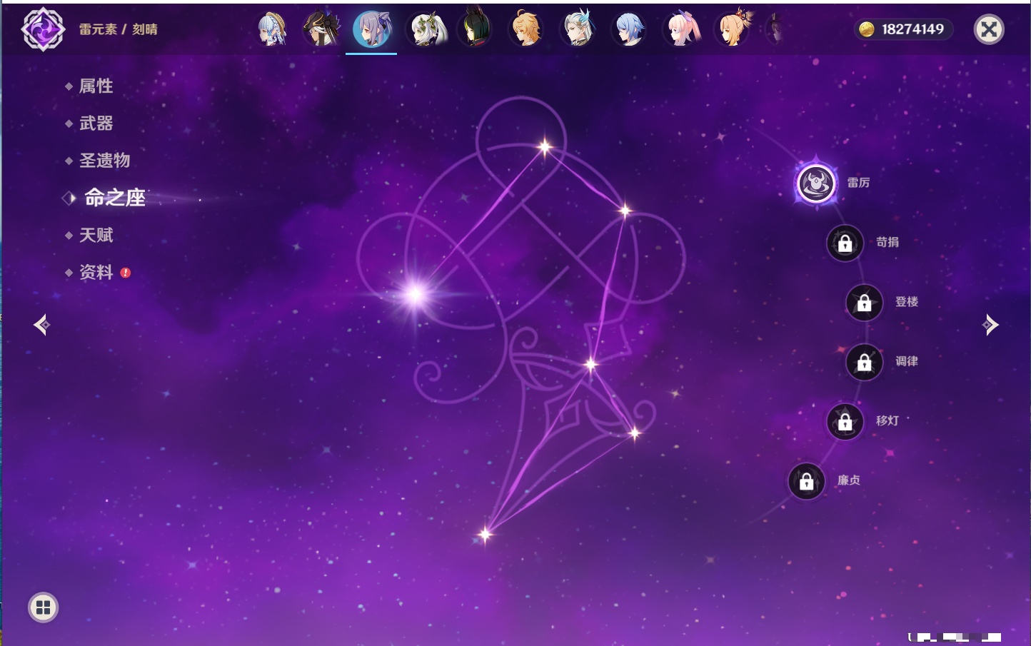Click the 雷元素 / 刻晴 title text
The width and height of the screenshot is (1031, 646).
pyautogui.click(x=119, y=29)
